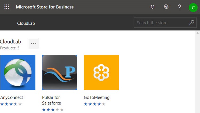Expand the CloudLab collection options ellipsis

click(x=34, y=44)
